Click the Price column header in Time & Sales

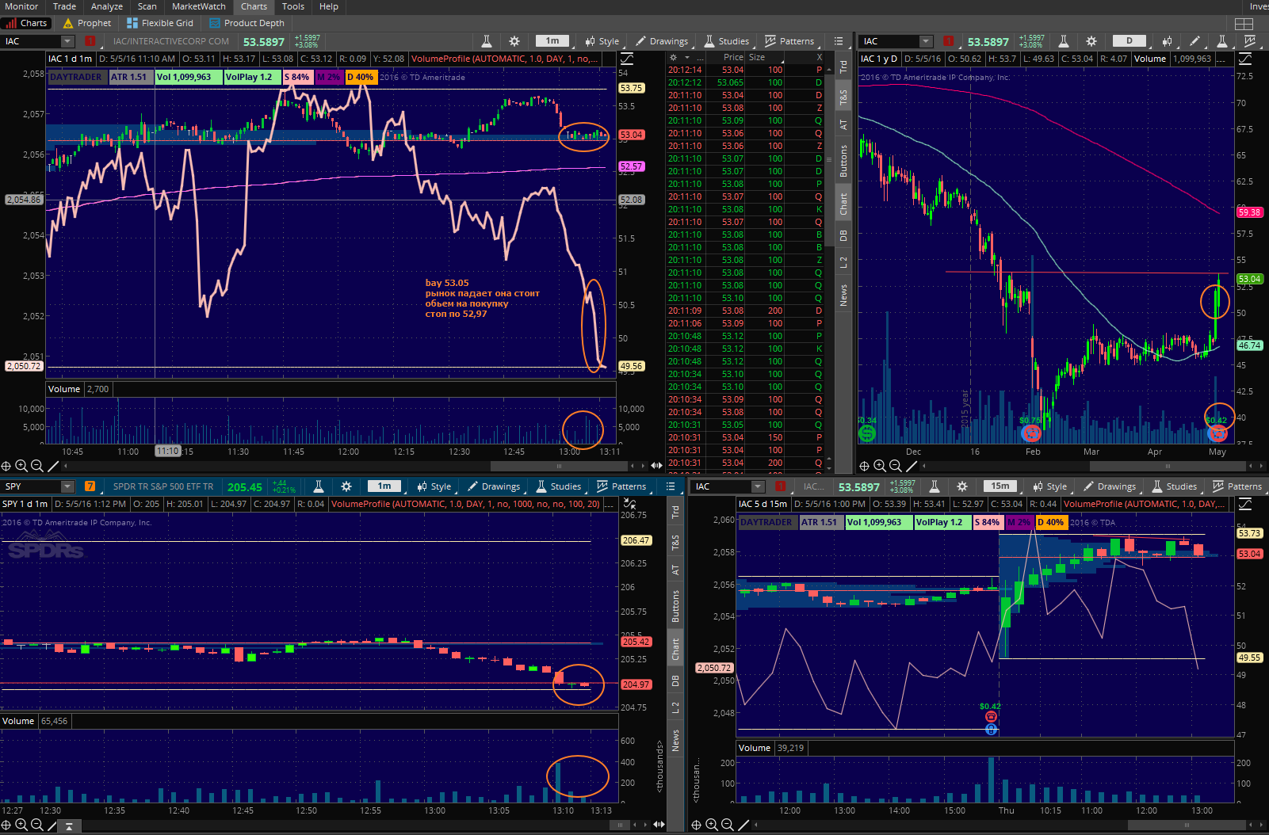coord(733,58)
